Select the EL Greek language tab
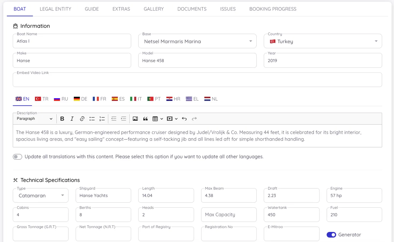Viewport: 394px width, 242px height. (192, 99)
